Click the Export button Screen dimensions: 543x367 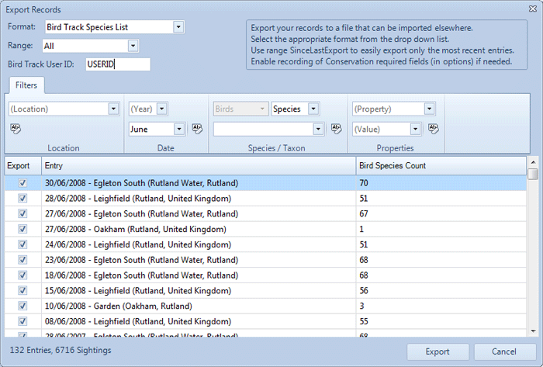438,351
